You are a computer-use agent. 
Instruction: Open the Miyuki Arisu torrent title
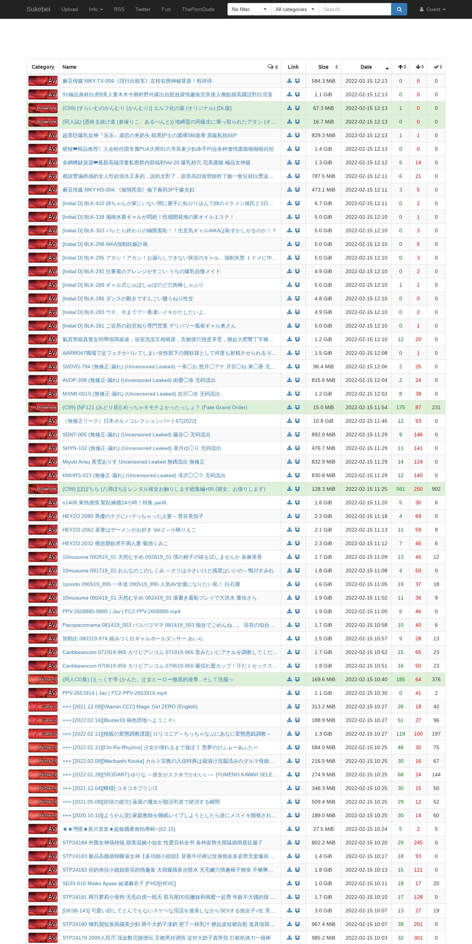133,462
